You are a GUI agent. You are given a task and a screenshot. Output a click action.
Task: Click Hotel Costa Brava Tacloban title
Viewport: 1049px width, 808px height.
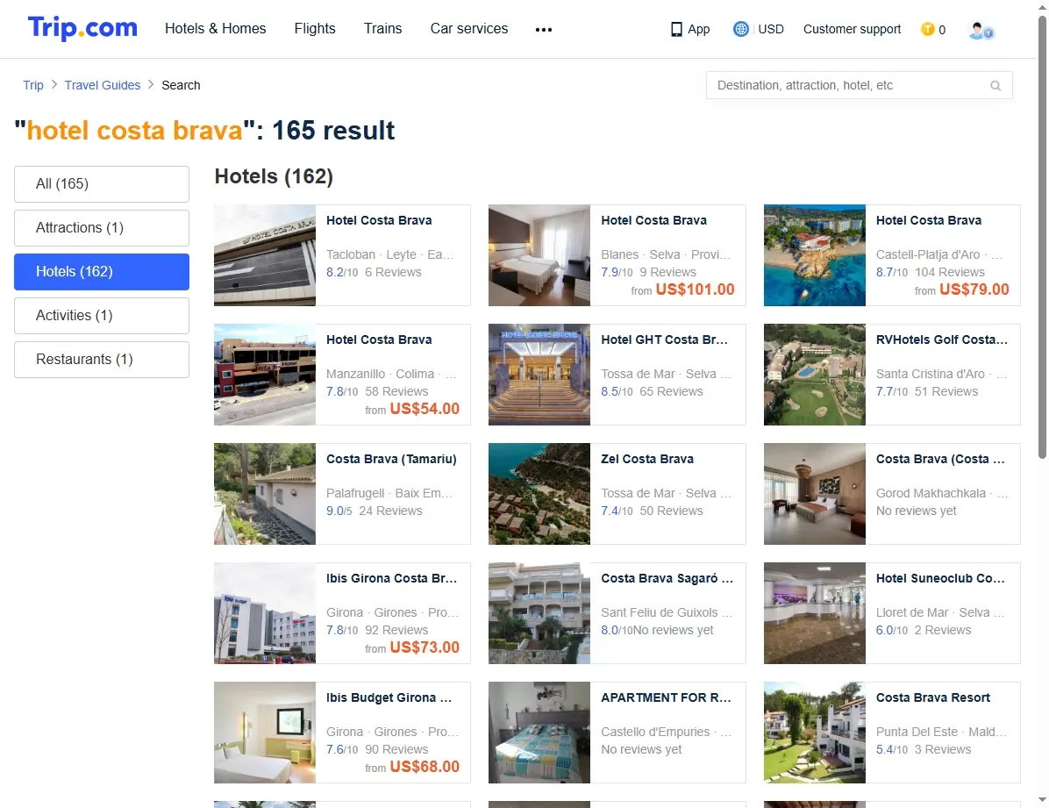(379, 220)
